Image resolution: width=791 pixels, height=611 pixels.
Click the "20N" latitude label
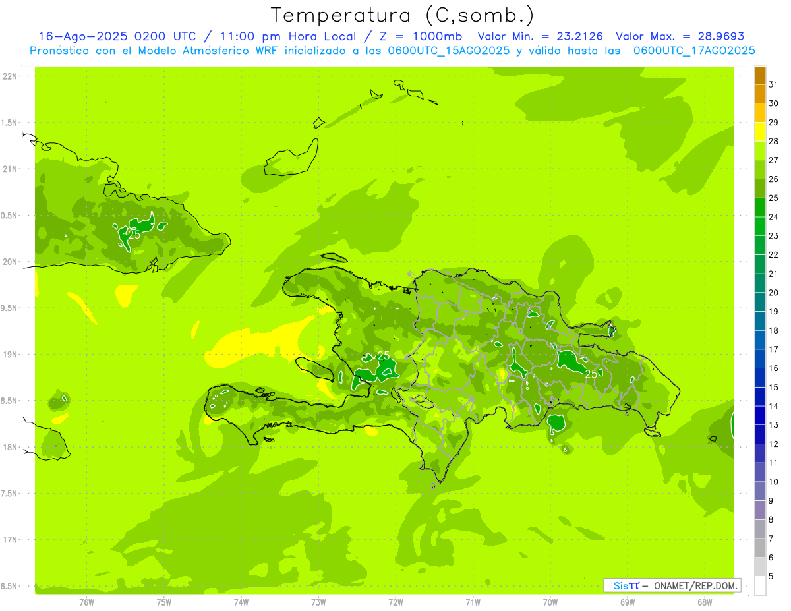[x=11, y=262]
